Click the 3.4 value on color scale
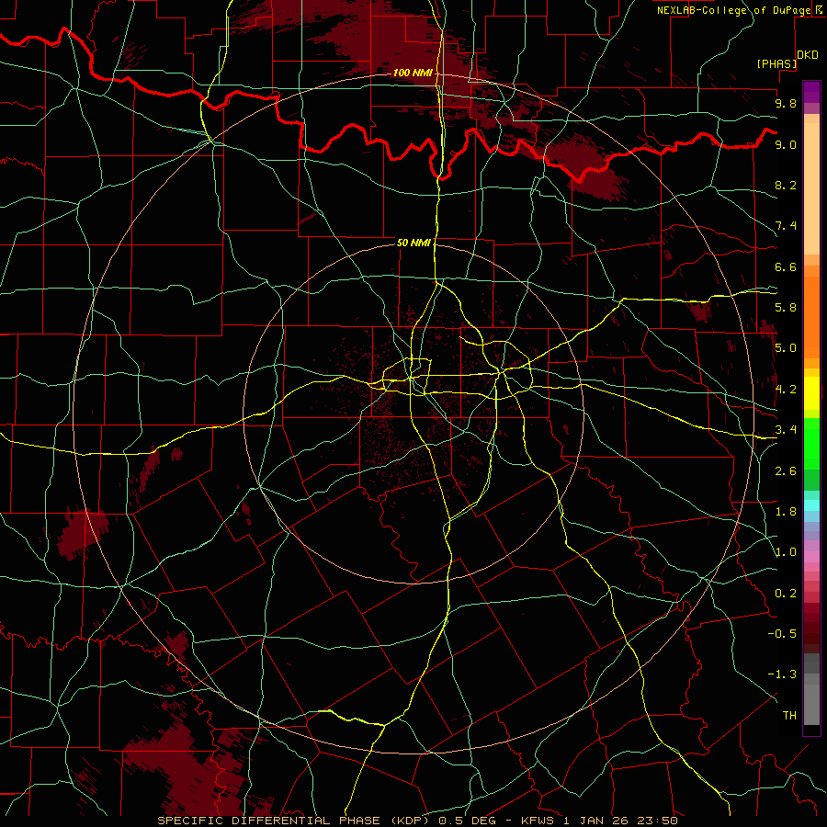This screenshot has height=827, width=827. click(x=786, y=430)
